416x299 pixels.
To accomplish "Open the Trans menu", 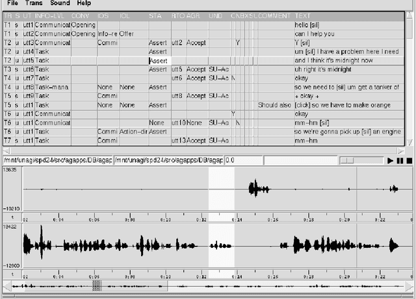I will [34, 3].
